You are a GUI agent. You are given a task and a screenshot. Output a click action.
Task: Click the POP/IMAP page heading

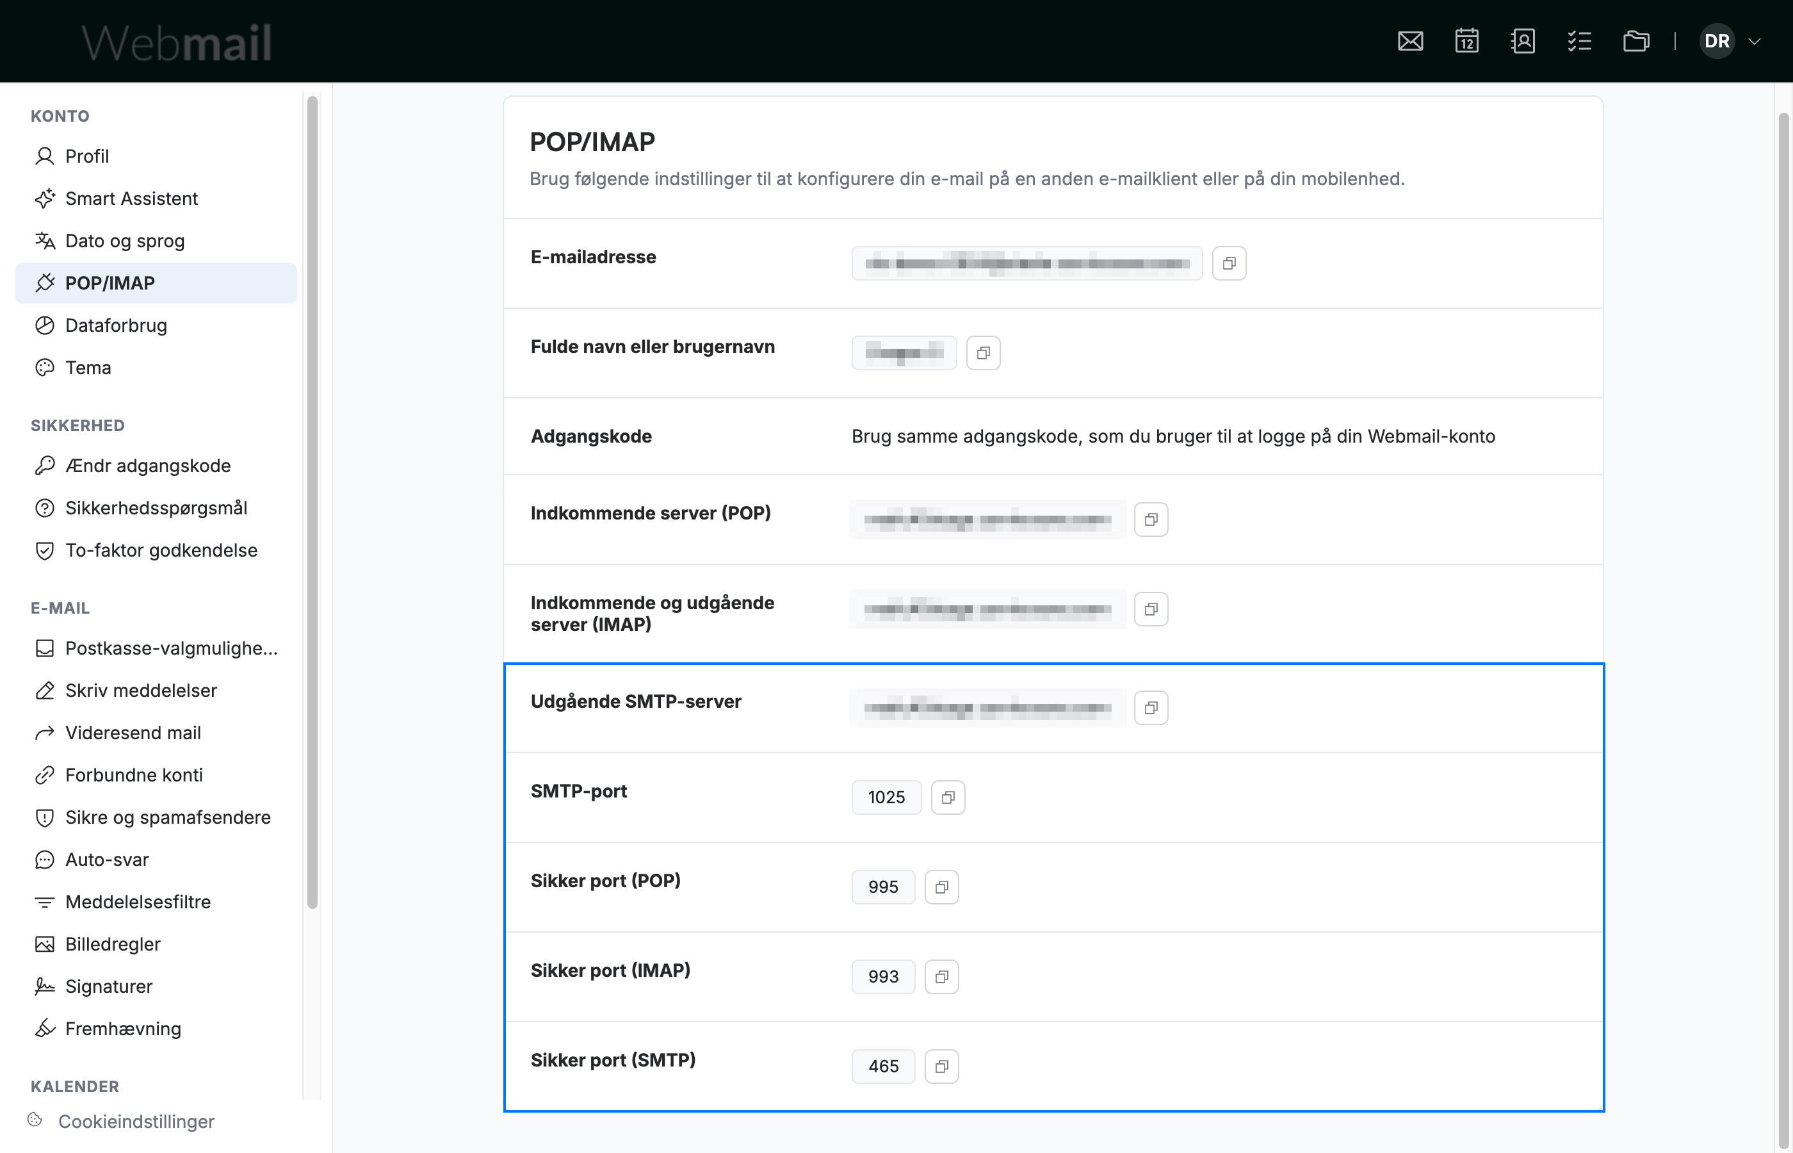tap(593, 142)
